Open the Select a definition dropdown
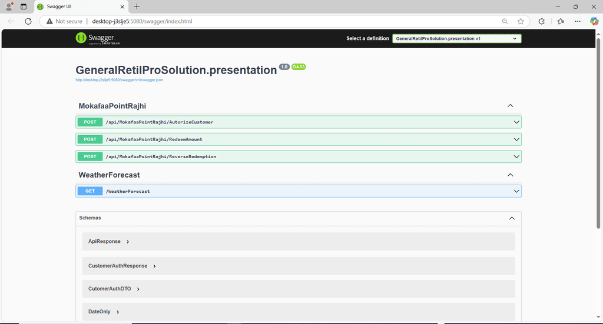 pyautogui.click(x=456, y=38)
